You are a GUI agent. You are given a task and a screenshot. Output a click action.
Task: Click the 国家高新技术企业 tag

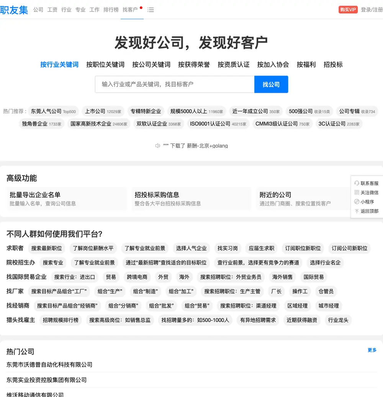point(99,124)
